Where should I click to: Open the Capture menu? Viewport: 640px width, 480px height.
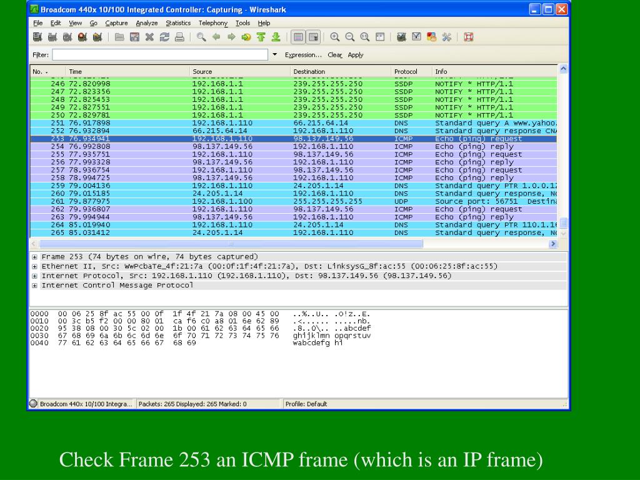pyautogui.click(x=116, y=23)
